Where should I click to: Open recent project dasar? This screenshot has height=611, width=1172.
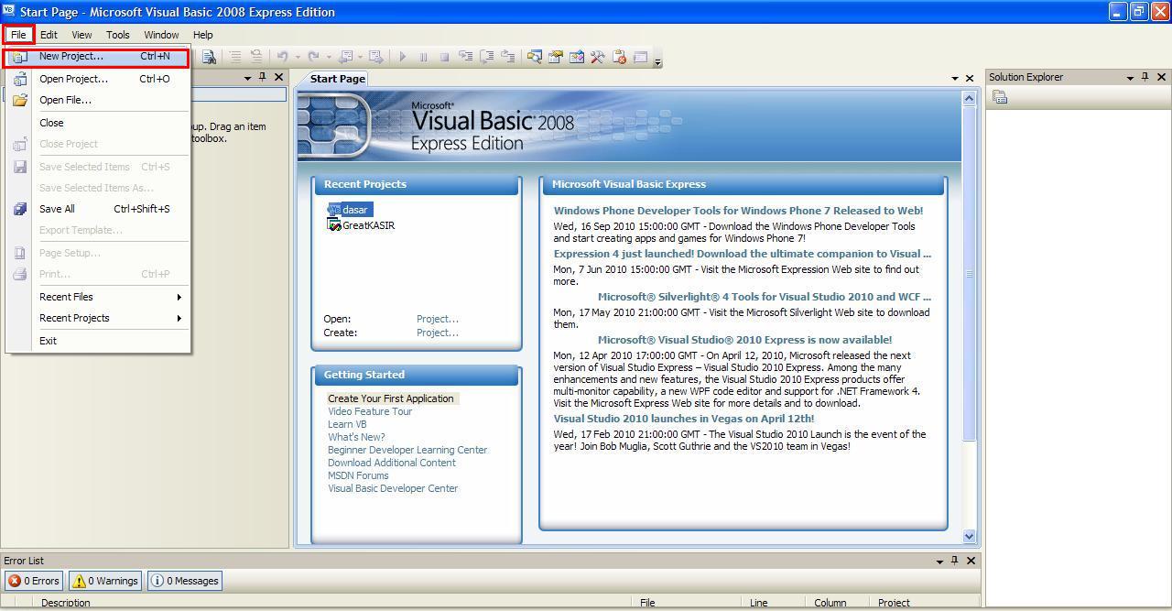[349, 210]
